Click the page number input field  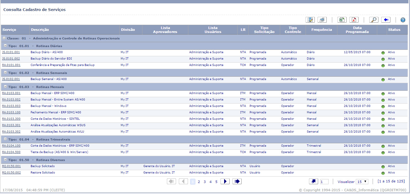tap(324, 182)
